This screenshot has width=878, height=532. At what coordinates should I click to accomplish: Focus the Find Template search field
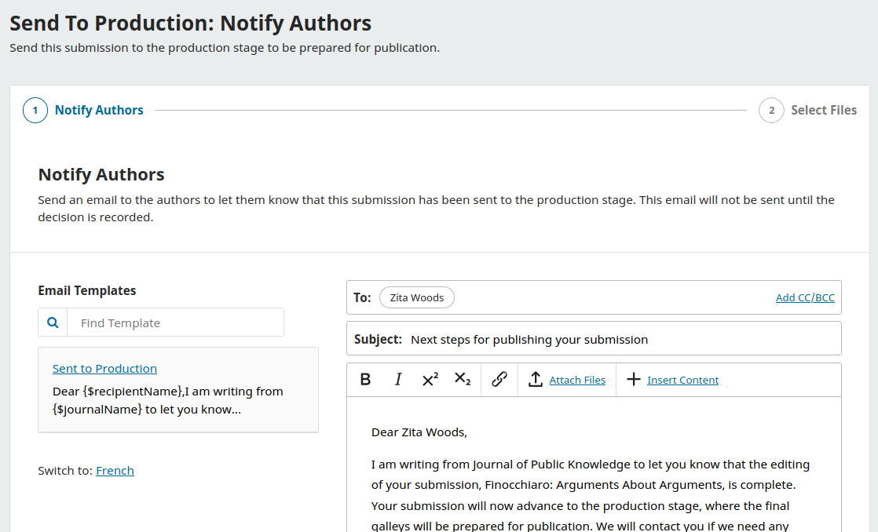coord(175,322)
